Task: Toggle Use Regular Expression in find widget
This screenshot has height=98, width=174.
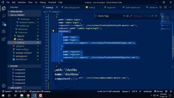Action: [x=131, y=16]
